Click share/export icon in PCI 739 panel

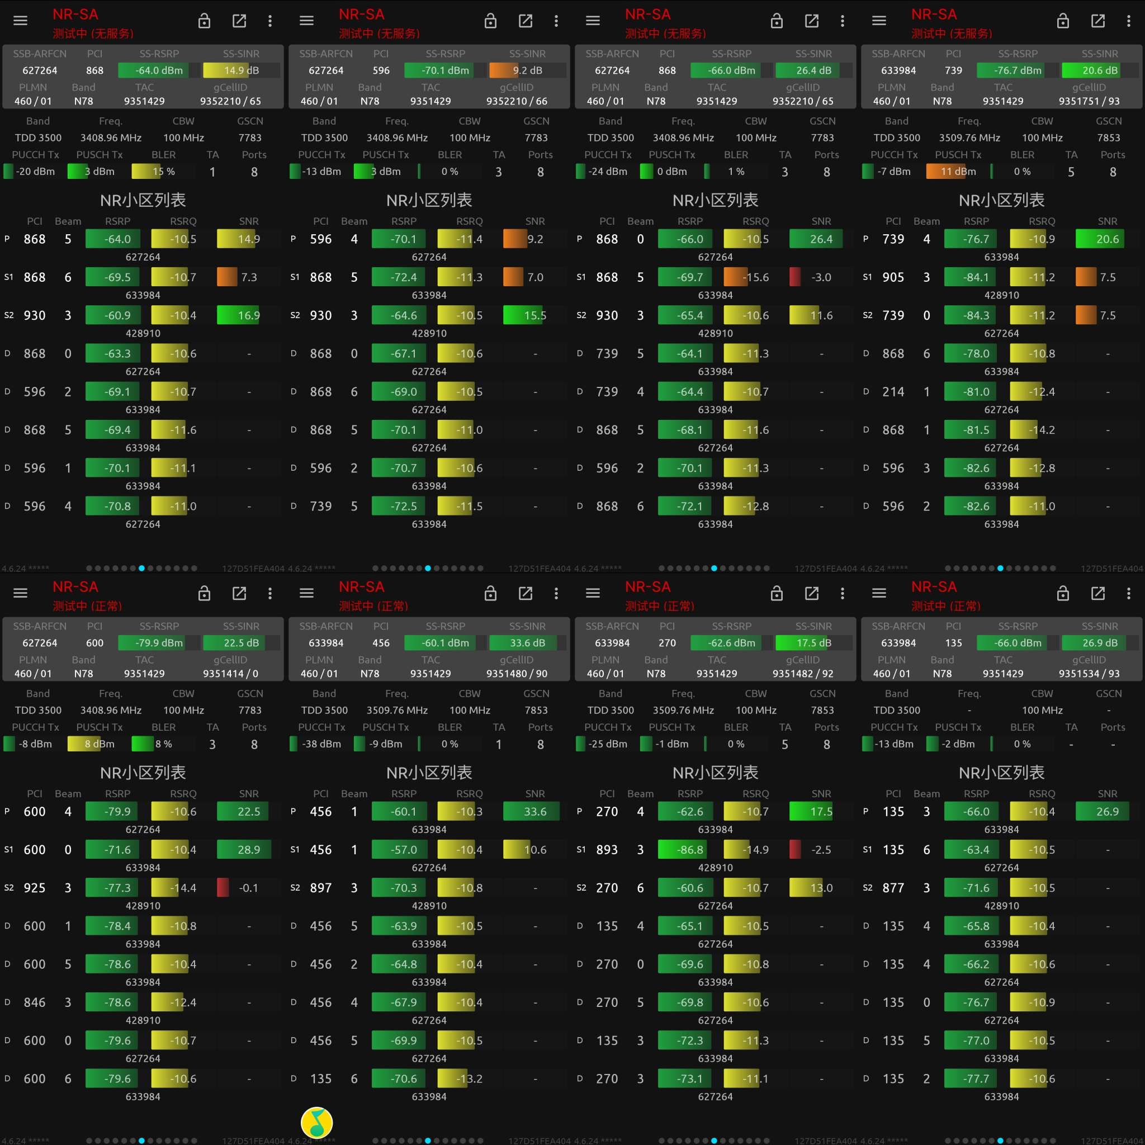click(x=1098, y=21)
